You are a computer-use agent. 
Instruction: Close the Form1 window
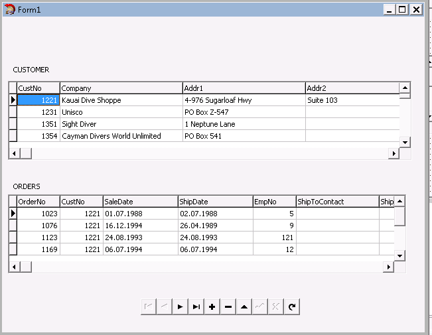416,10
